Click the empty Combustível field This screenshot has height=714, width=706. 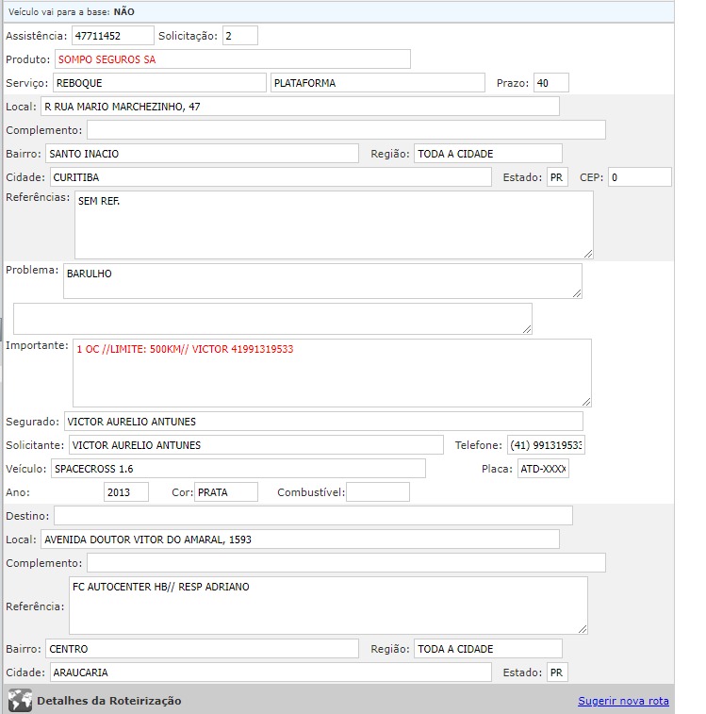coord(378,492)
